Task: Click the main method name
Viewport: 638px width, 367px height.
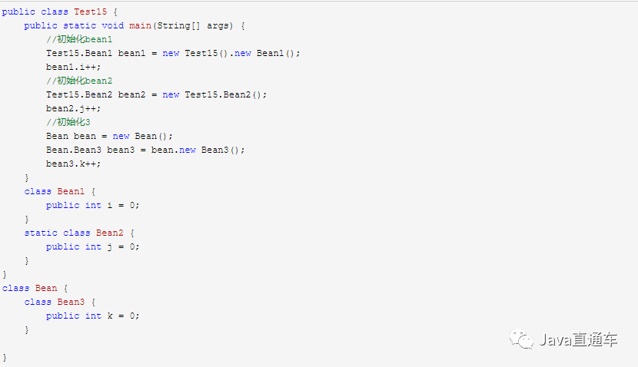Action: [140, 25]
